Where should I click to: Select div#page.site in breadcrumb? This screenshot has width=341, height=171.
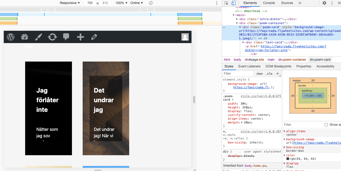tap(254, 60)
